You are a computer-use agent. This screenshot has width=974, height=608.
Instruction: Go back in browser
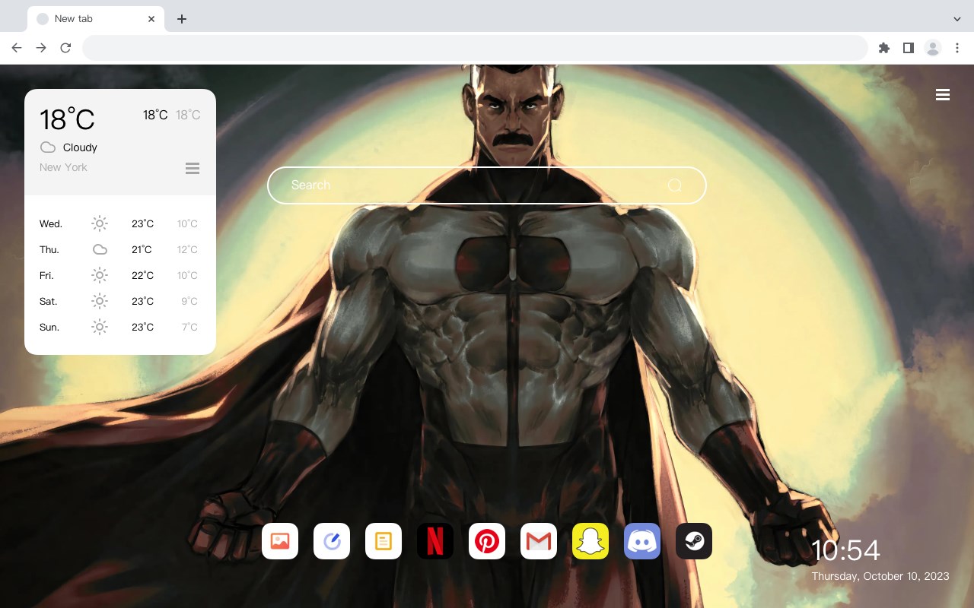17,48
